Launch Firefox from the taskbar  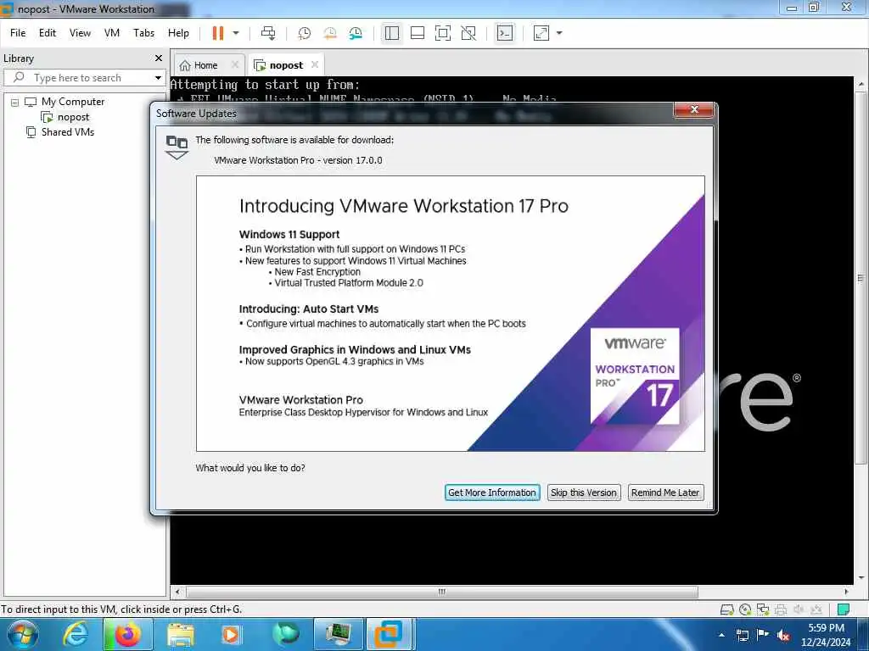127,634
